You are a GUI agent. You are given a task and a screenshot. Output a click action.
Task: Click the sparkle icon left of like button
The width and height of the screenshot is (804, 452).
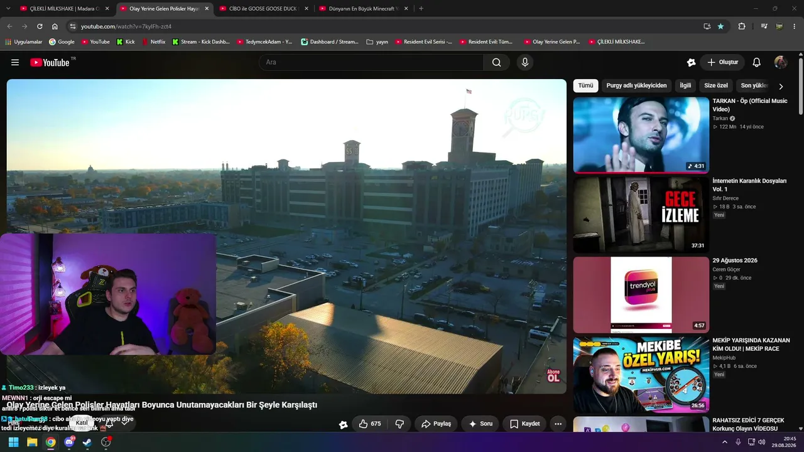pos(343,424)
